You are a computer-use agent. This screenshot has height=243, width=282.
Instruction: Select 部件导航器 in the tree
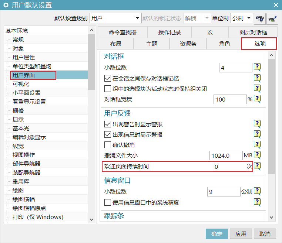[26, 164]
